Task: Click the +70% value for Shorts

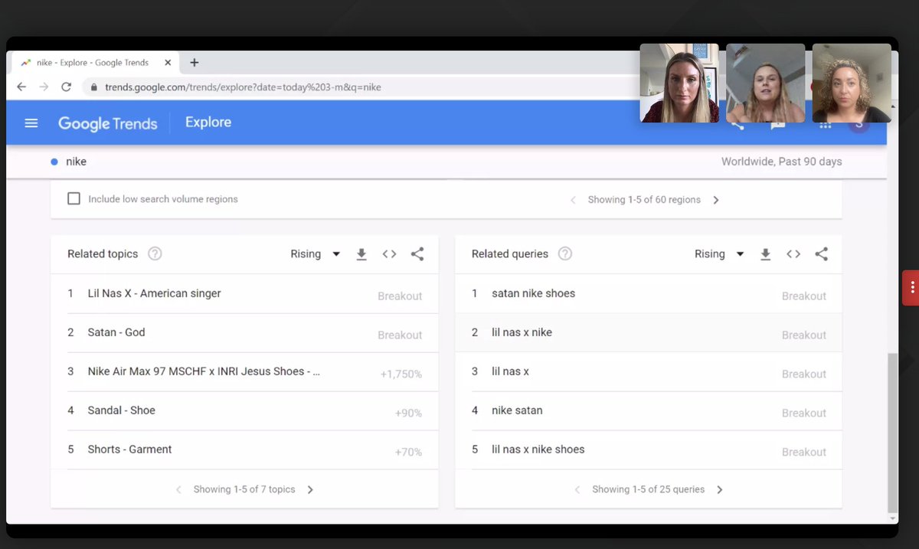Action: pyautogui.click(x=408, y=453)
